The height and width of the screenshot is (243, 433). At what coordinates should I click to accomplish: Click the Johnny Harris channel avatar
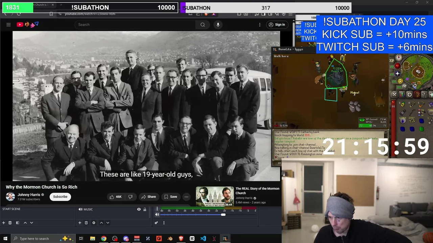point(10,197)
